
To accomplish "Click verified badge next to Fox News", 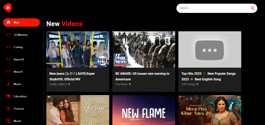I will point(130,84).
